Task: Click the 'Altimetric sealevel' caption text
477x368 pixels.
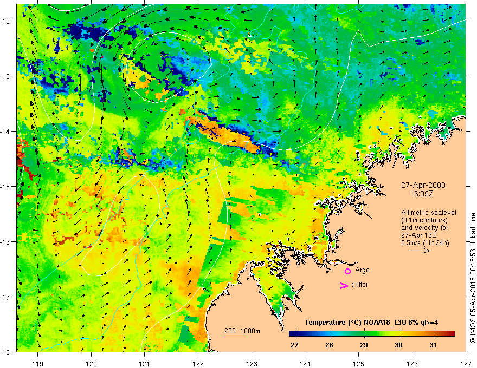Action: 429,213
